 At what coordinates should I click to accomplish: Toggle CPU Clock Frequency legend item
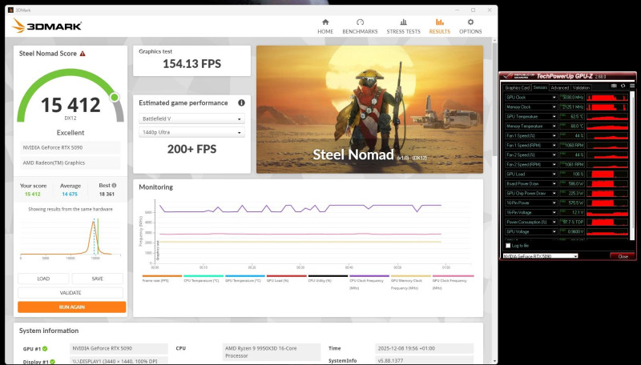click(x=369, y=282)
